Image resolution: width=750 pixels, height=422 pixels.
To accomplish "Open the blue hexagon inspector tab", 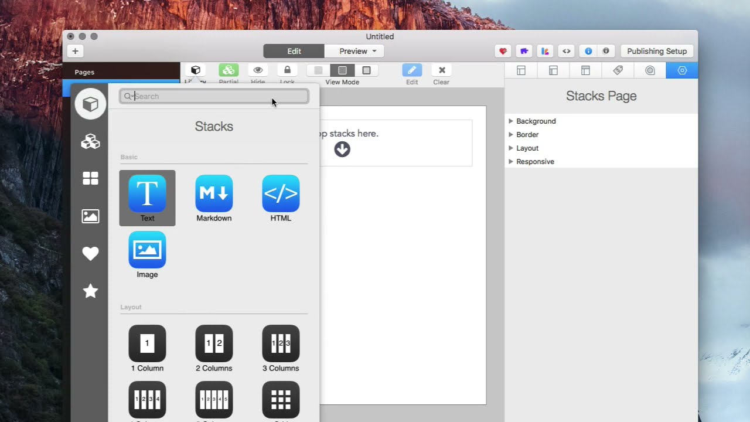I will tap(682, 70).
